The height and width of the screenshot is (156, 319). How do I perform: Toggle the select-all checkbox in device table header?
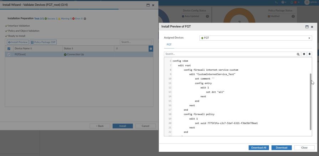pos(9,49)
